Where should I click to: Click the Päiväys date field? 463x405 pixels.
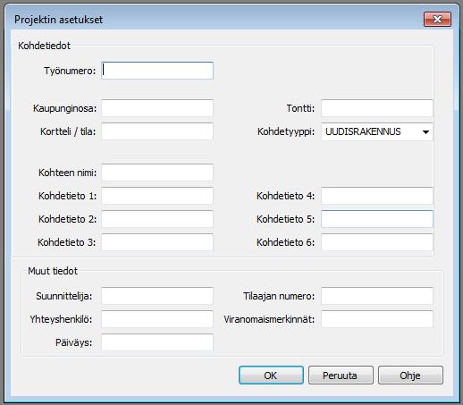coord(157,342)
